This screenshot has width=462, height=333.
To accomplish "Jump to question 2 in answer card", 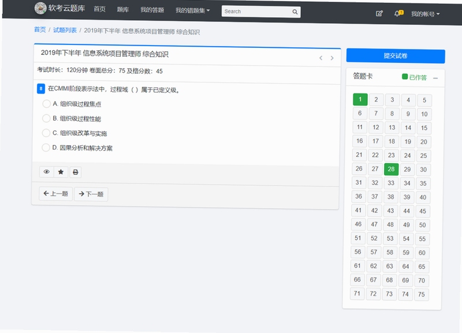I will (377, 99).
